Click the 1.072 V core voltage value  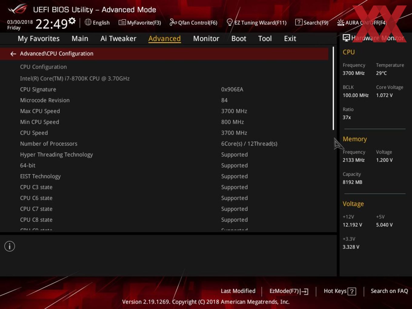pos(384,95)
